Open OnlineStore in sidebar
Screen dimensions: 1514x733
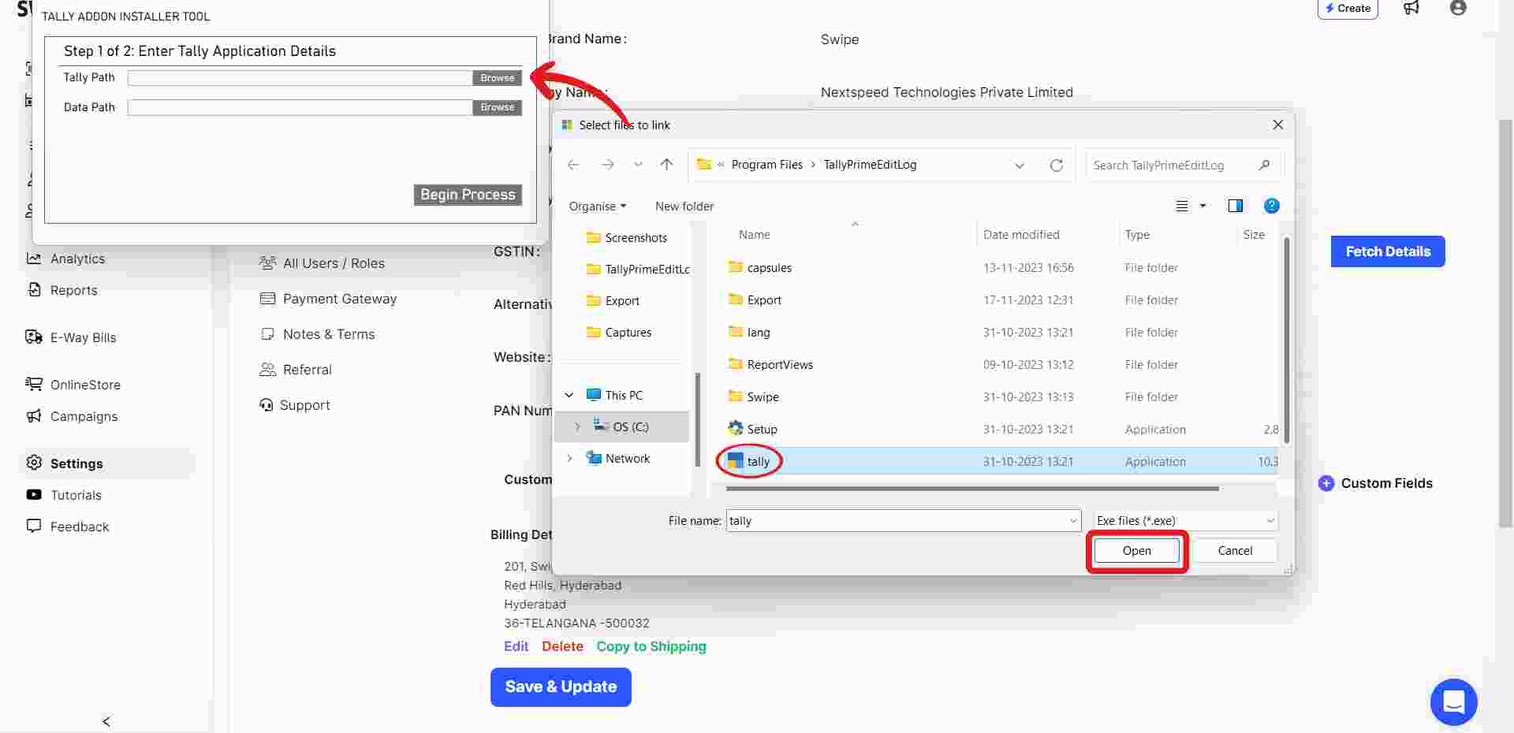coord(73,385)
